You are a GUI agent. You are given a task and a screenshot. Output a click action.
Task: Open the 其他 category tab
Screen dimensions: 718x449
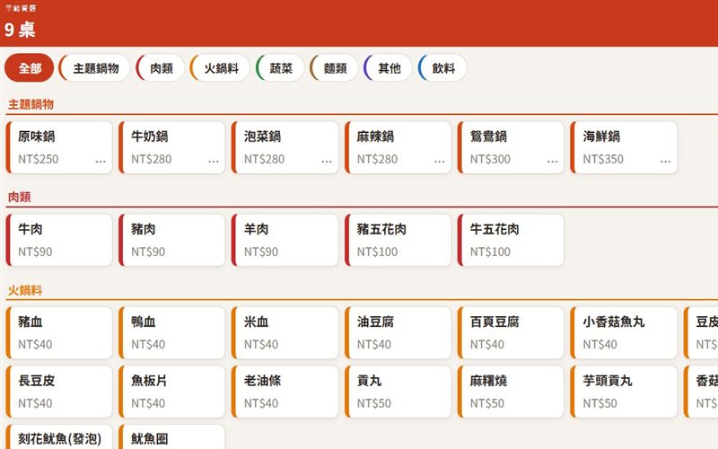(388, 68)
